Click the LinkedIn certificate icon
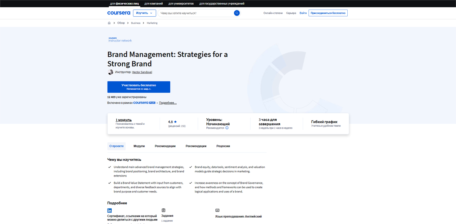This screenshot has height=224, width=456. [x=109, y=210]
